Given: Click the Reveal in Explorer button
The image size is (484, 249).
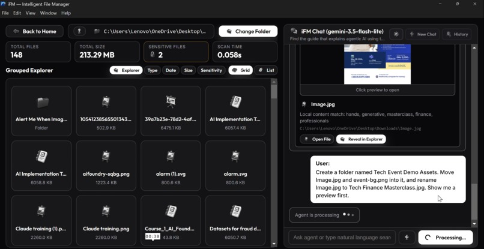Looking at the screenshot, I should 361,139.
